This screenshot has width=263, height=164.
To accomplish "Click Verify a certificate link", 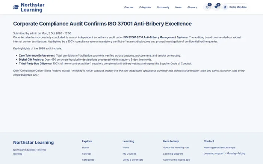I will pos(133,160).
